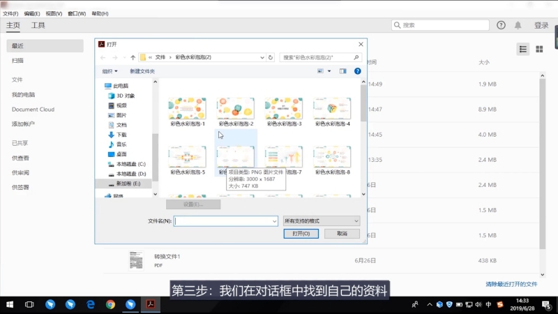Open the 所有支持的格式 file type dropdown
The height and width of the screenshot is (314, 558).
(322, 220)
